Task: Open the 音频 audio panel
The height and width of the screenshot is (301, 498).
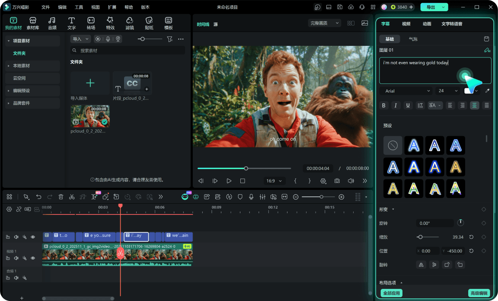Action: coord(52,23)
